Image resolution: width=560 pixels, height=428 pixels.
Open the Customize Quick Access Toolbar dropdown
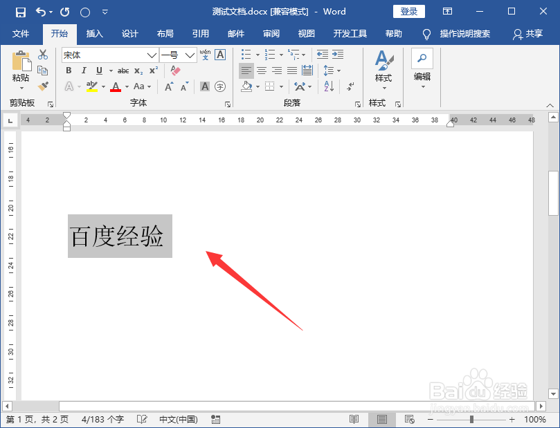tap(105, 12)
